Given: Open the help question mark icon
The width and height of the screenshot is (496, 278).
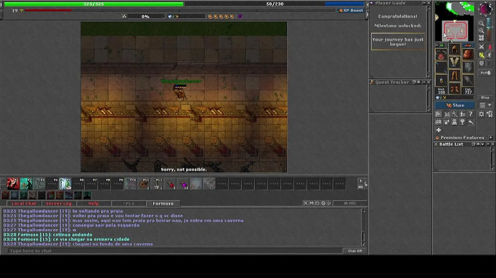Looking at the screenshot, I should 471,114.
